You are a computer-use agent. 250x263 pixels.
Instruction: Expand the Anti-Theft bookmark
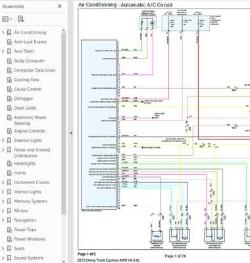[x=3, y=51]
